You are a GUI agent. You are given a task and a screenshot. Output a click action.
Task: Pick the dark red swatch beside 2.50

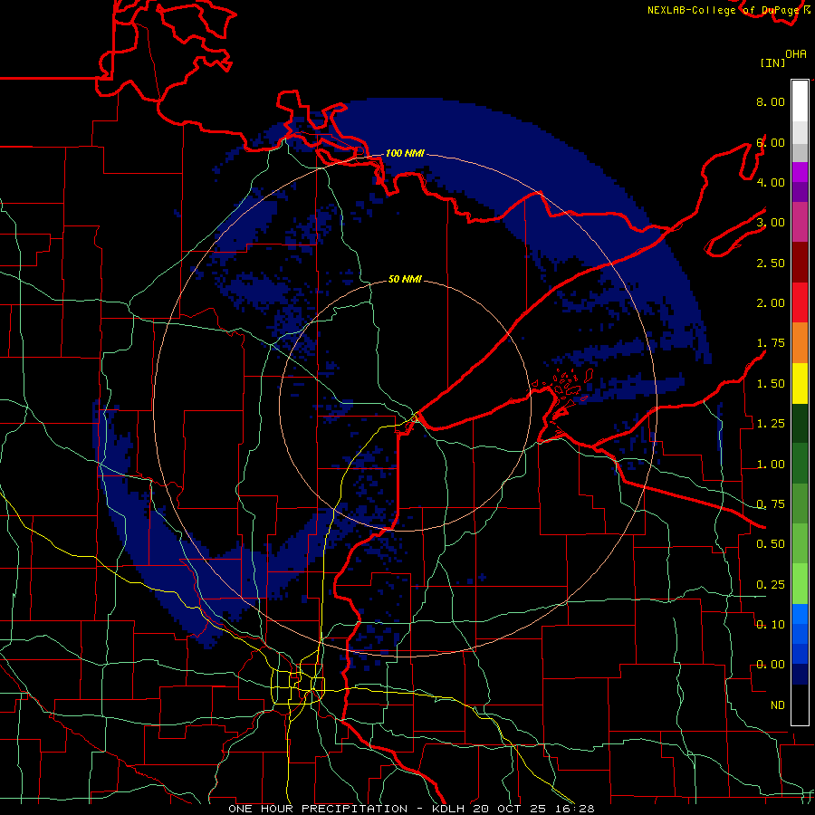(x=800, y=263)
